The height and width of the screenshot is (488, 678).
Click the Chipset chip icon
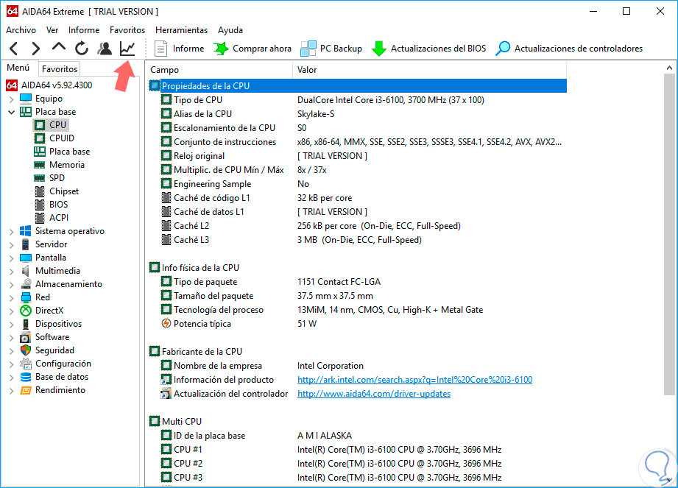click(x=39, y=191)
